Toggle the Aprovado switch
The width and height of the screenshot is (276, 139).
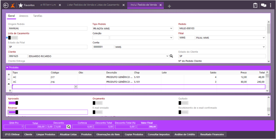click(x=13, y=103)
